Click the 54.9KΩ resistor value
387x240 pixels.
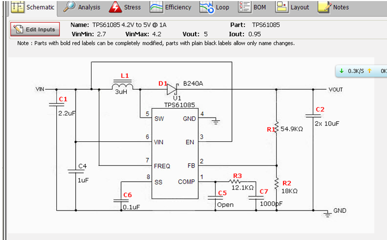click(291, 129)
